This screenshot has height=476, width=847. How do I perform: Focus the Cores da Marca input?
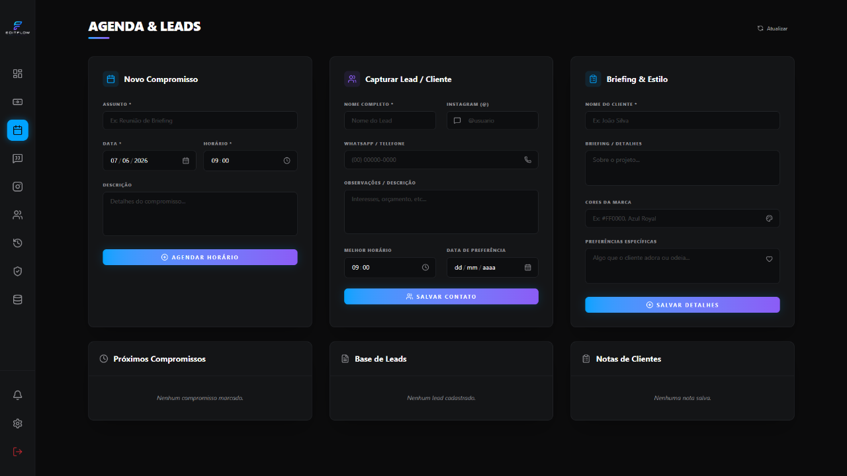tap(682, 218)
